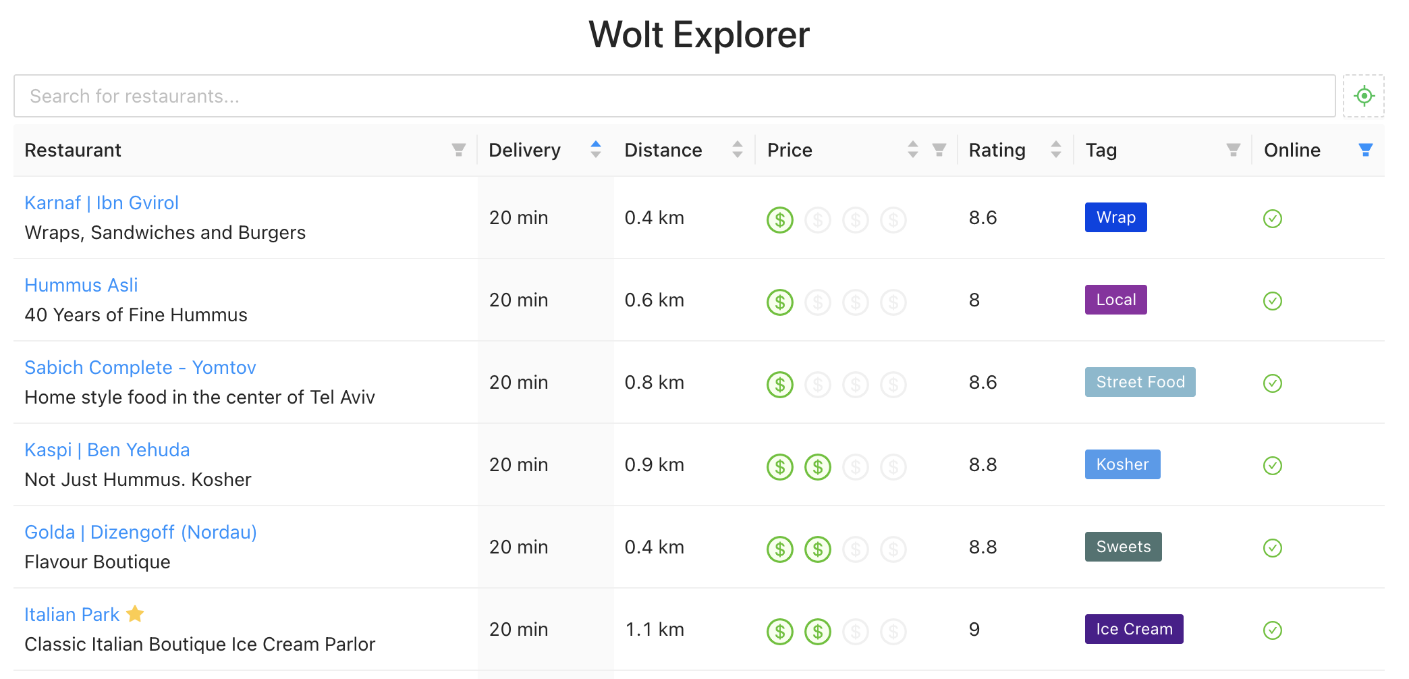Click first dollar icon in Karnaf row
Image resolution: width=1409 pixels, height=679 pixels.
[x=780, y=220]
